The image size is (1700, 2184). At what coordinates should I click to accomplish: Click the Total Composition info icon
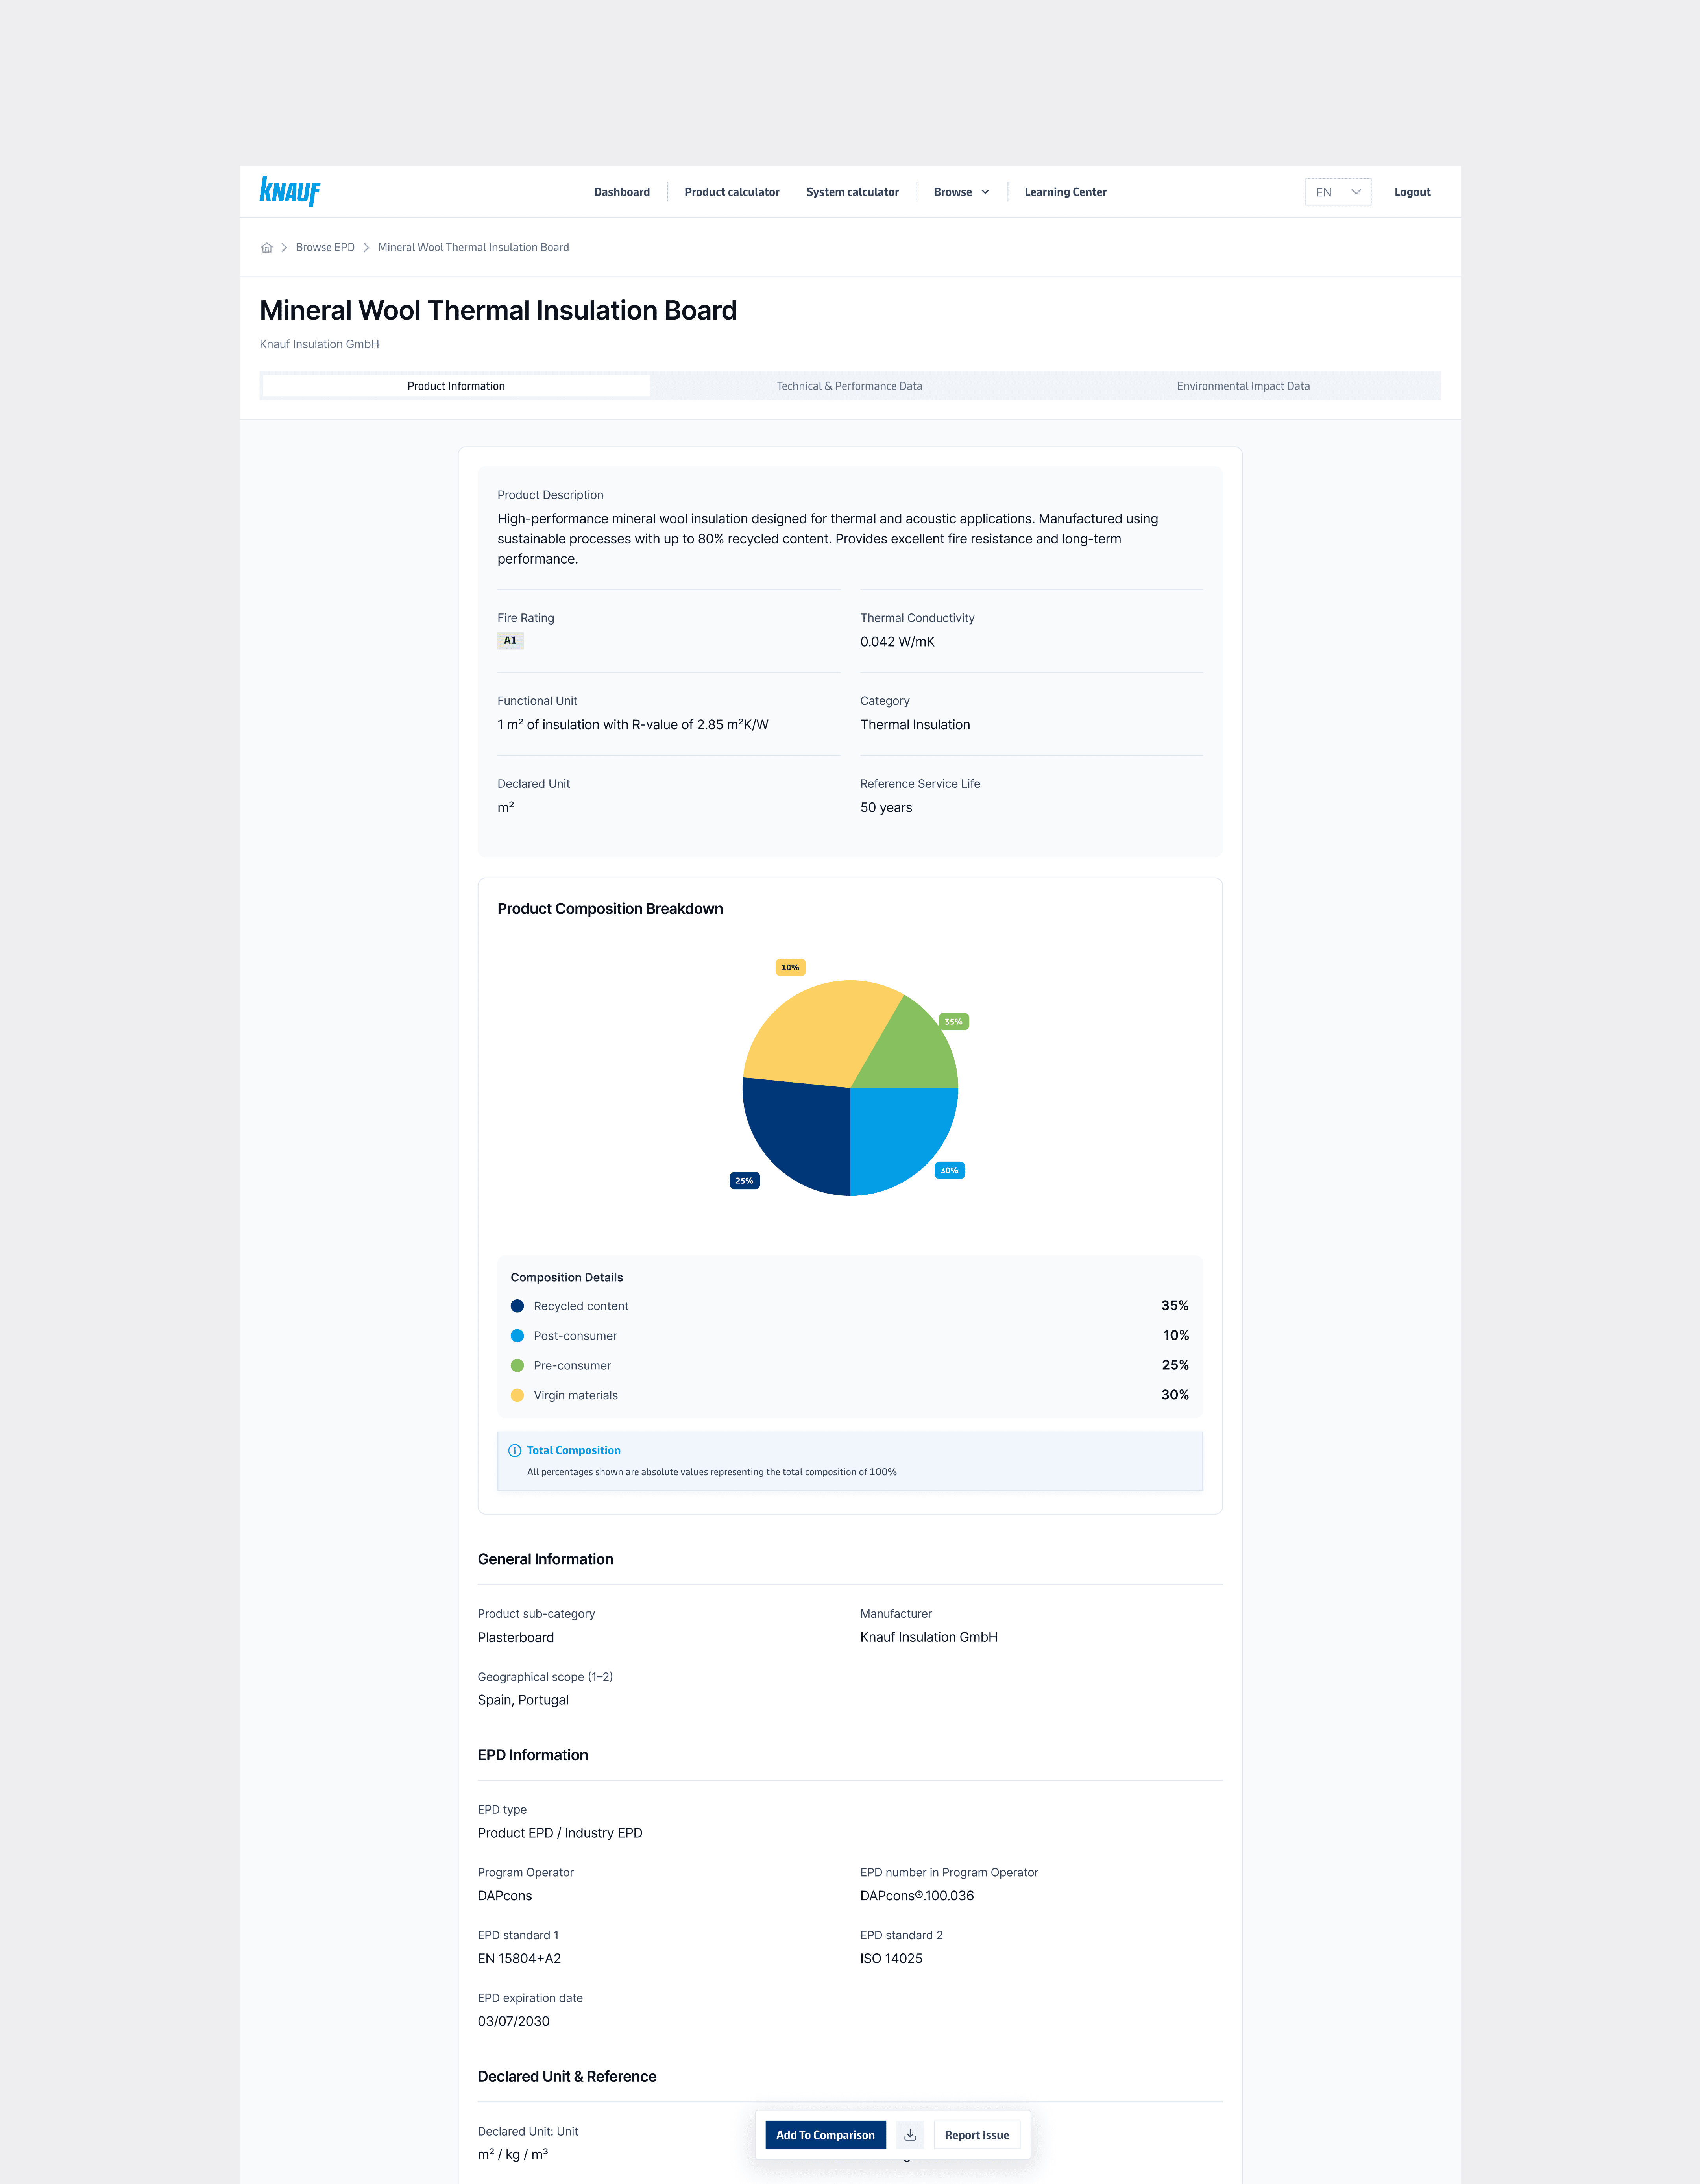click(x=515, y=1450)
